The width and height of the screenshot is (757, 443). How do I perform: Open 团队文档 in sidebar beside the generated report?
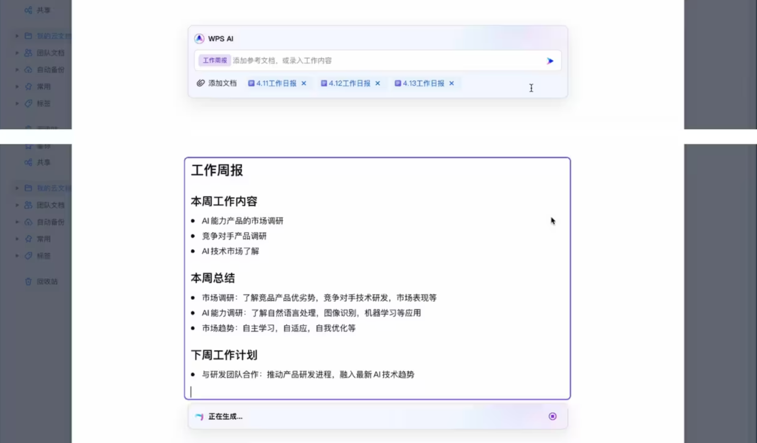tap(51, 205)
